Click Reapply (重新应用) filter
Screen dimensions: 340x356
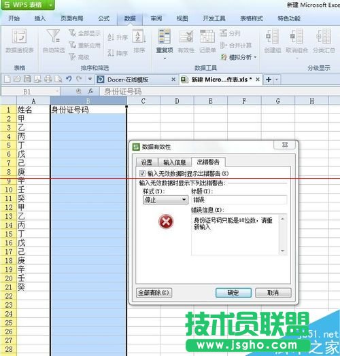click(85, 46)
